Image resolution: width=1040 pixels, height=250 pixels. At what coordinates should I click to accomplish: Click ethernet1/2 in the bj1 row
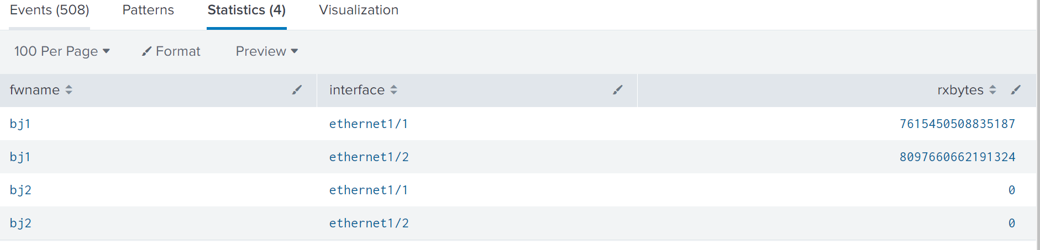[x=369, y=157]
